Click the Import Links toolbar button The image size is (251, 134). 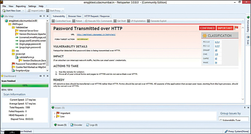(35, 11)
